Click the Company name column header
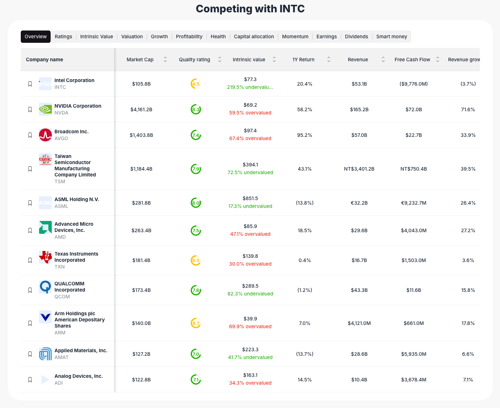The height and width of the screenshot is (408, 500). (44, 60)
